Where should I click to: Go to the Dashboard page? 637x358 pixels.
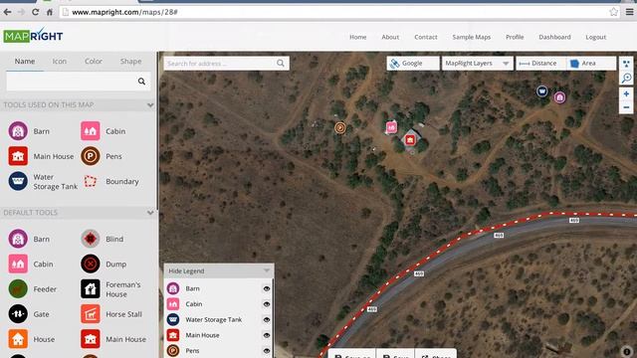point(555,37)
